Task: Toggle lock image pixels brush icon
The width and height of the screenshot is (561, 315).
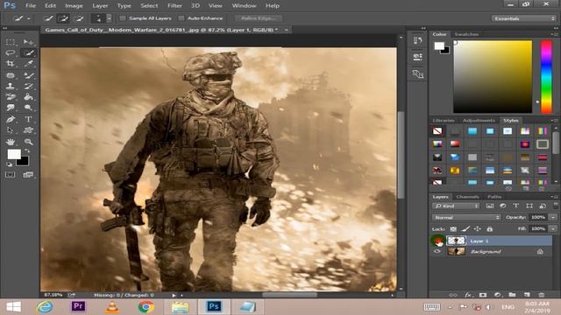Action: click(x=465, y=229)
